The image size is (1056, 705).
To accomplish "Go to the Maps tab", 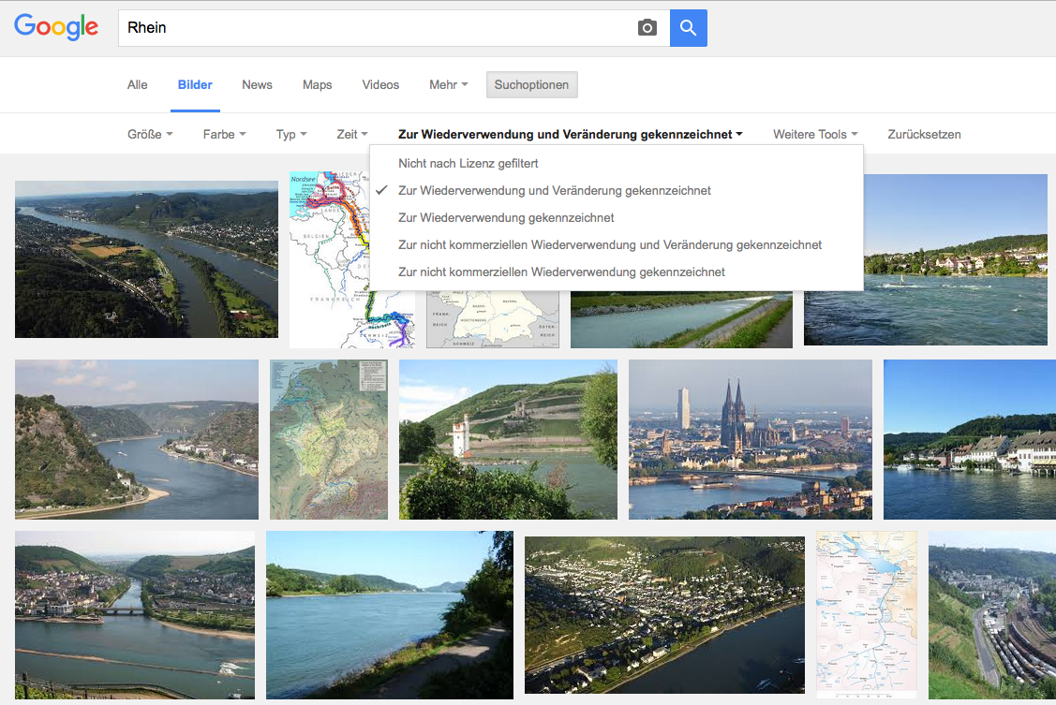I will click(x=318, y=85).
